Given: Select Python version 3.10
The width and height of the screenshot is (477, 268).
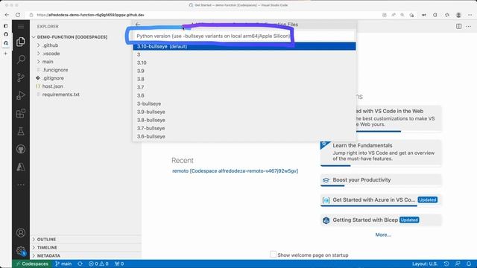Looking at the screenshot, I should tap(244, 63).
